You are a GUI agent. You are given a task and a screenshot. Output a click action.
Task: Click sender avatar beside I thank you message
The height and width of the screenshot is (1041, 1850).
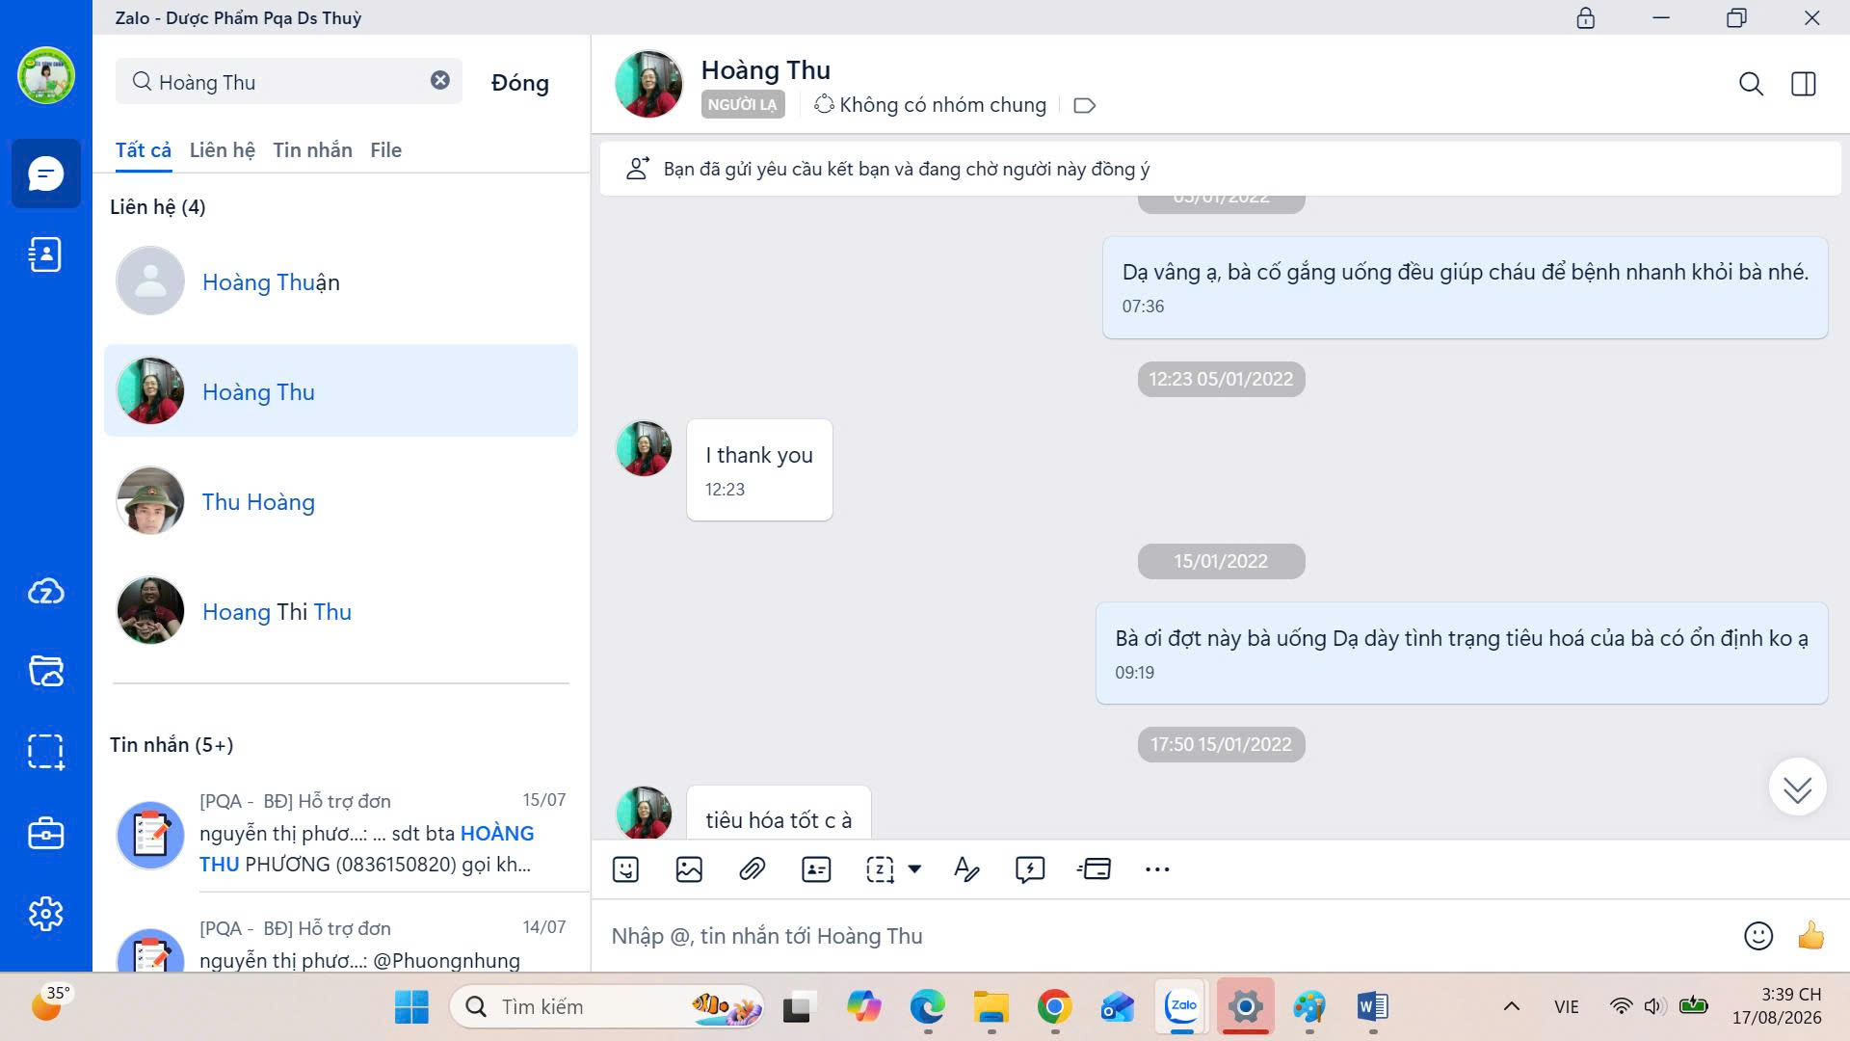coord(644,448)
